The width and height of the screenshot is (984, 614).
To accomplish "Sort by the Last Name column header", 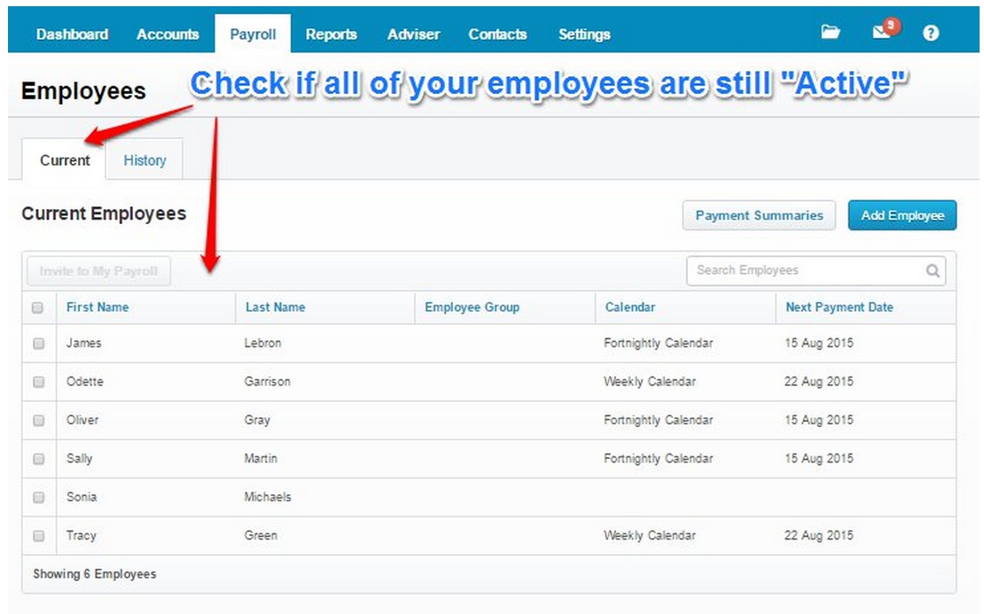I will pos(275,307).
